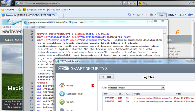Click the Español language selector on the page
This screenshot has height=111, width=195.
pyautogui.click(x=12, y=27)
